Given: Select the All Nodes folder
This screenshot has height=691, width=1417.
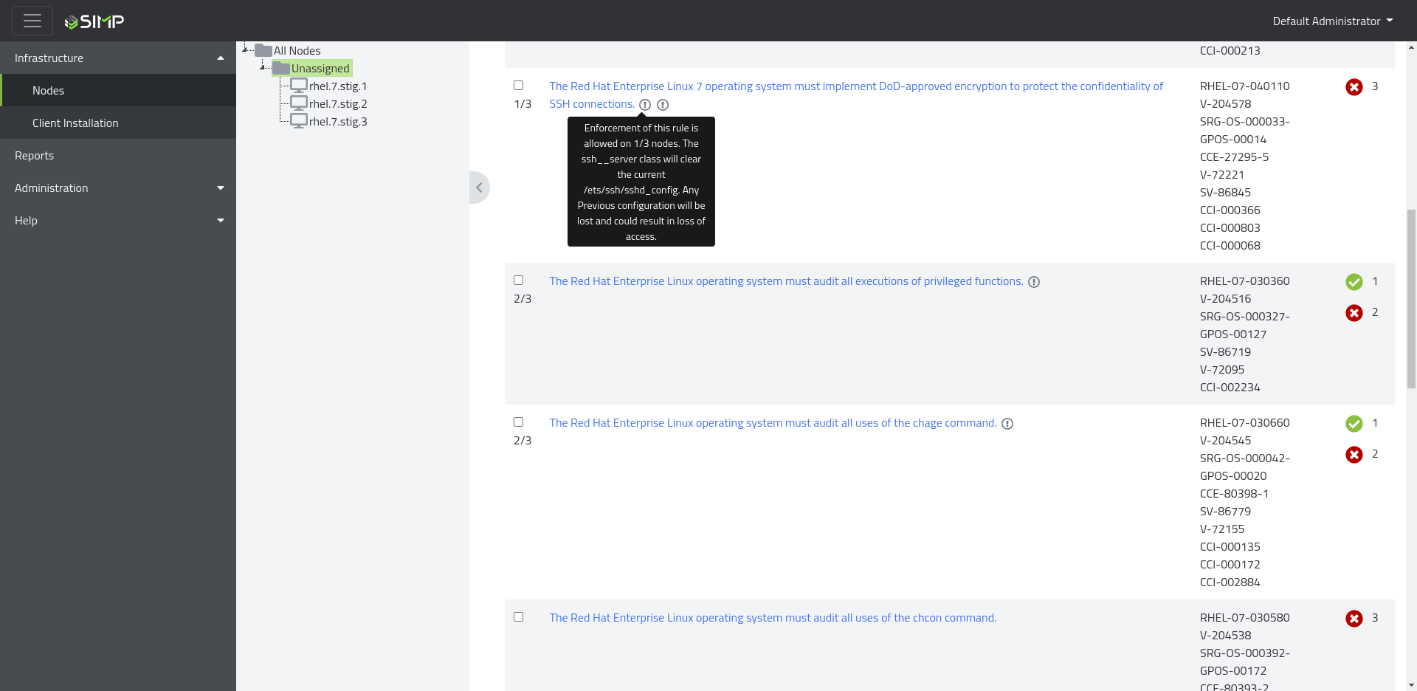Looking at the screenshot, I should (297, 50).
